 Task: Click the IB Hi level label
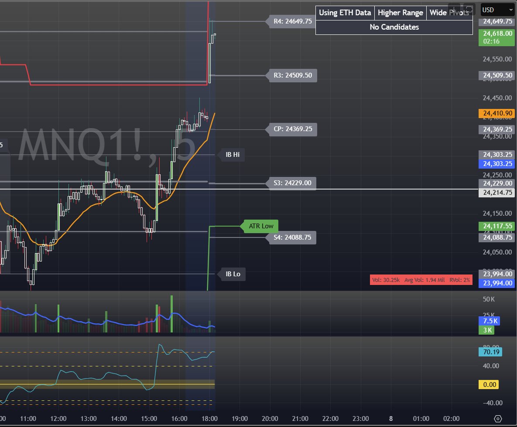(233, 155)
